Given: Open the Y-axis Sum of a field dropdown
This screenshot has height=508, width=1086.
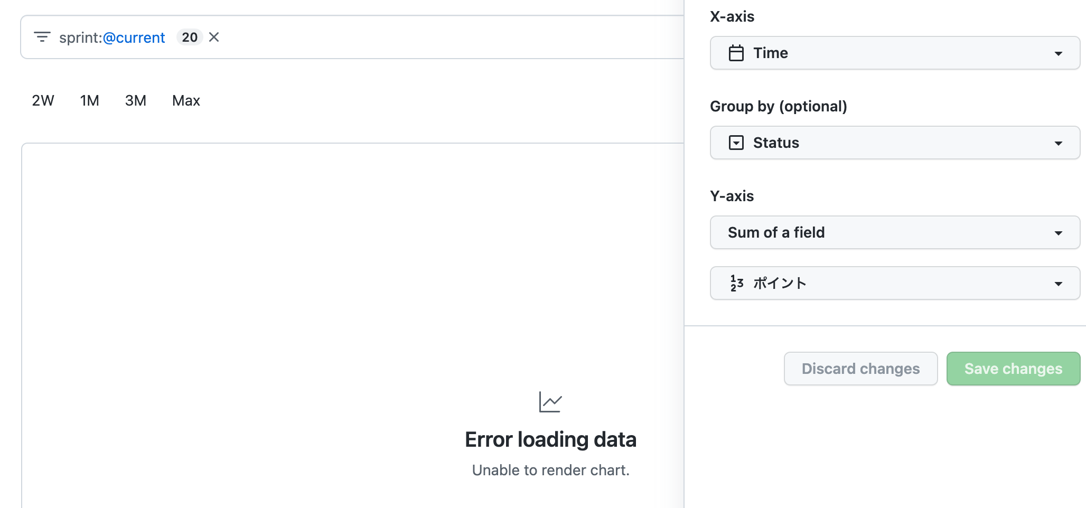Looking at the screenshot, I should tap(895, 232).
